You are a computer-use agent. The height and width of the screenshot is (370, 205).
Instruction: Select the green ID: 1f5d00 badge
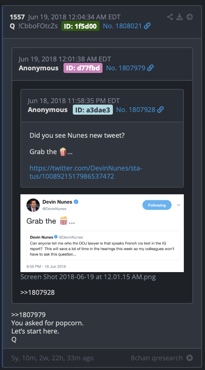80,26
